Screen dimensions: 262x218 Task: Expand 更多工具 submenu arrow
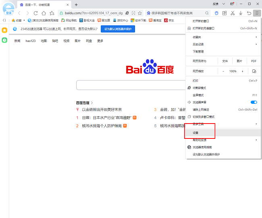point(256,124)
